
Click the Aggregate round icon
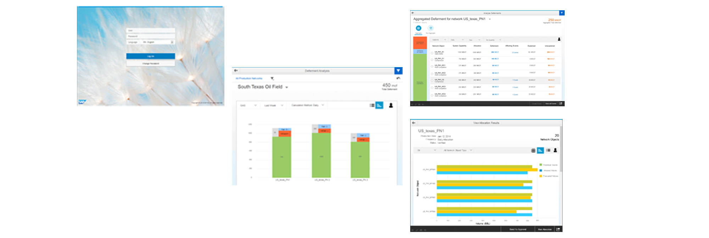(418, 28)
